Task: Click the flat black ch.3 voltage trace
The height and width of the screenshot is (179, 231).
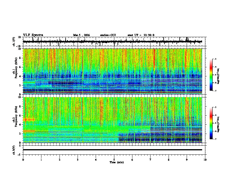Action: (x=112, y=150)
